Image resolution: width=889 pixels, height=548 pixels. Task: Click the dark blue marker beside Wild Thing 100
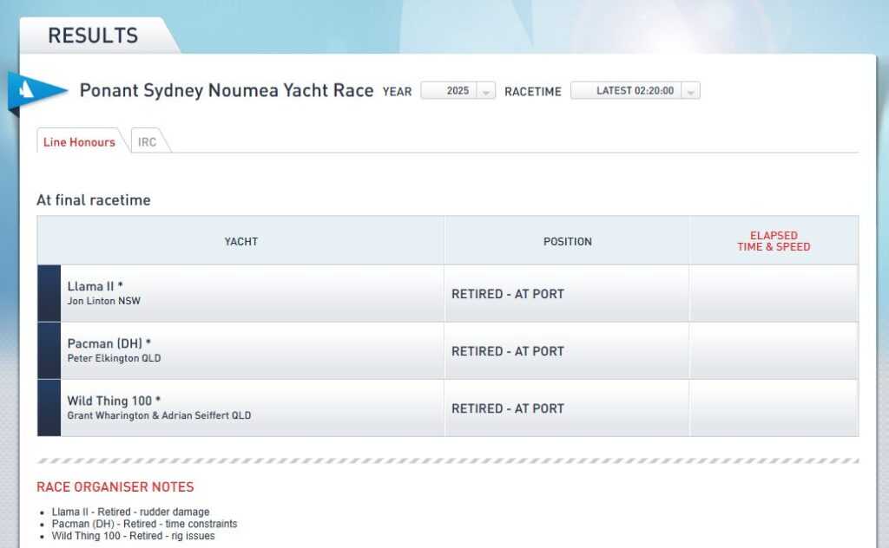tap(49, 408)
